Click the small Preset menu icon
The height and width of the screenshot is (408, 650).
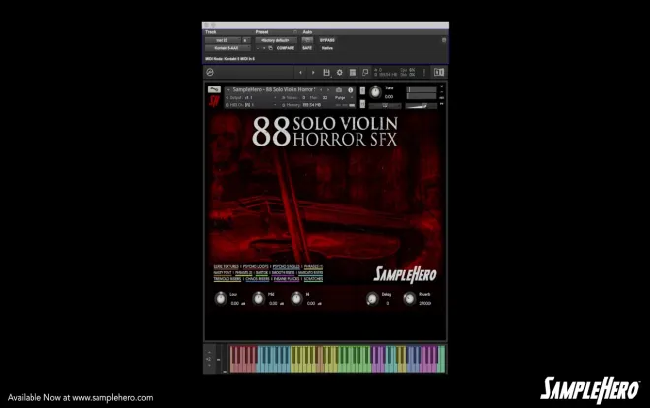tap(295, 31)
